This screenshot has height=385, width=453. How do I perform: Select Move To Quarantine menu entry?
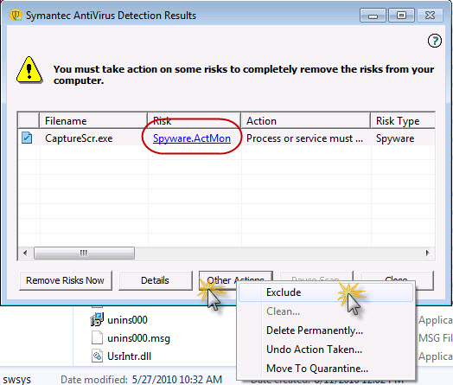click(x=326, y=369)
